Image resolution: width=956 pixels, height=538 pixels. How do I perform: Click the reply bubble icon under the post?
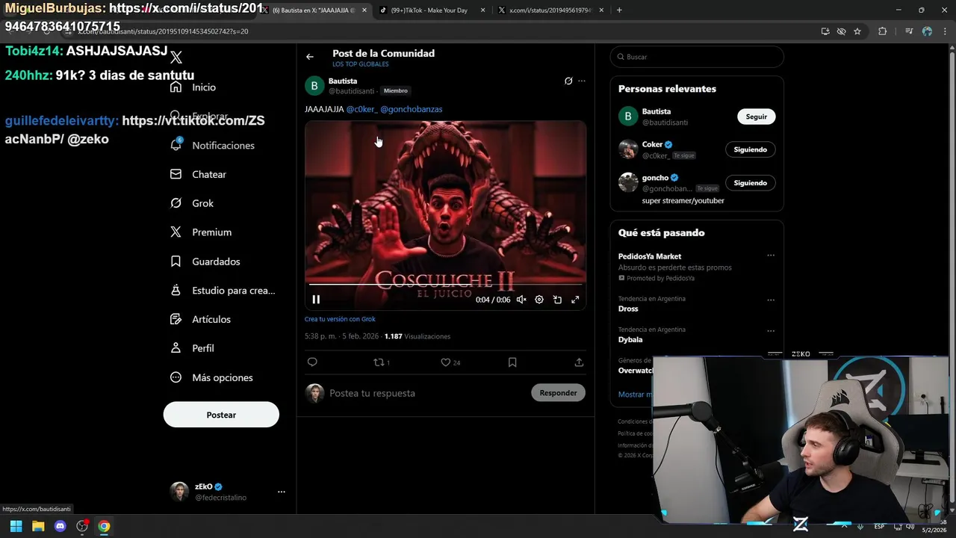[x=312, y=362]
